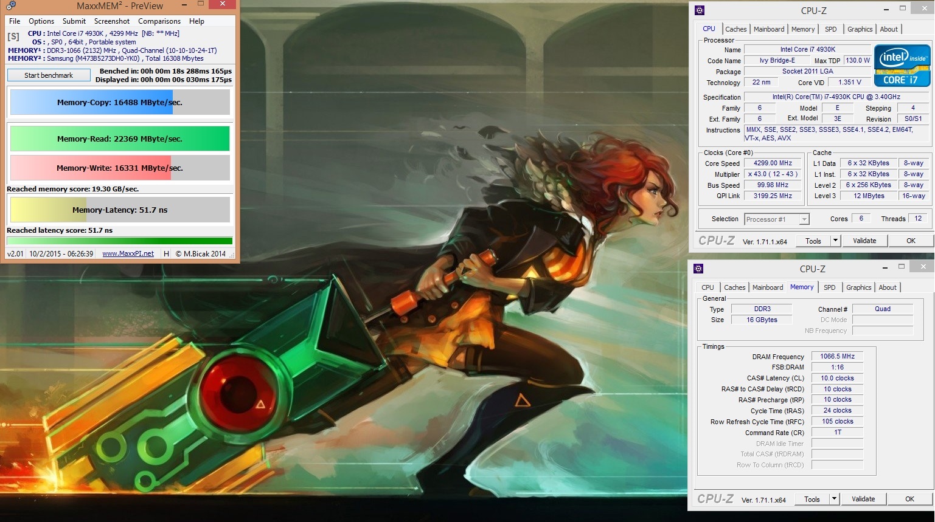Click the Multiplier value x 43.0 ( 12 - 43 )
Image resolution: width=935 pixels, height=522 pixels.
pos(773,174)
